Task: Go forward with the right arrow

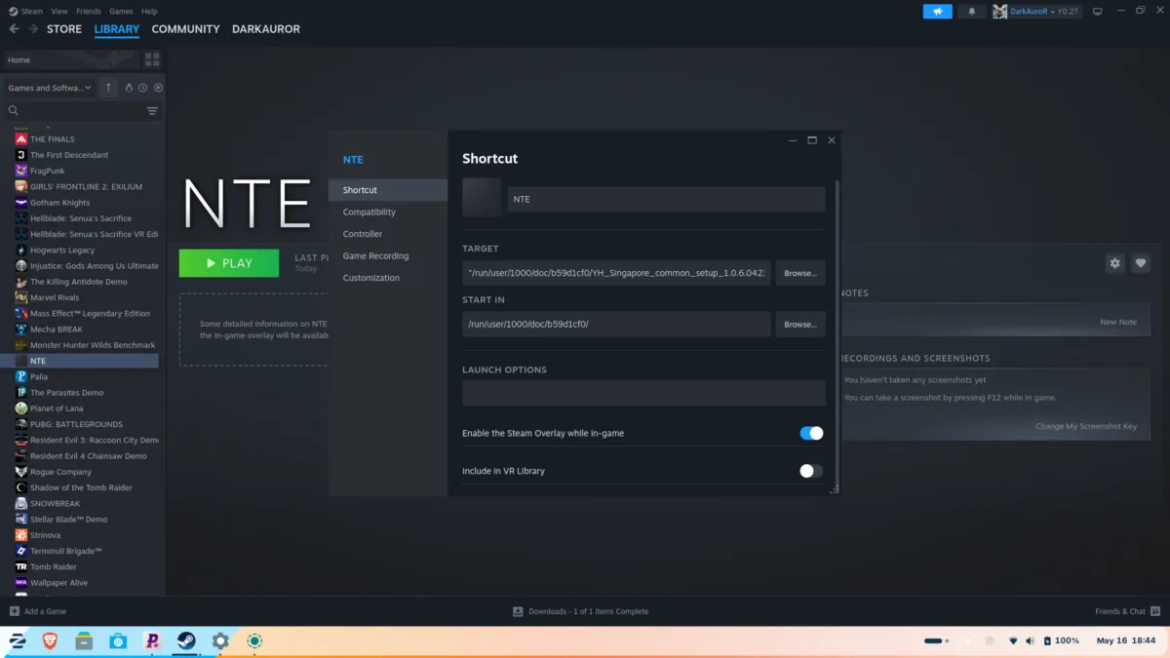Action: pos(33,29)
